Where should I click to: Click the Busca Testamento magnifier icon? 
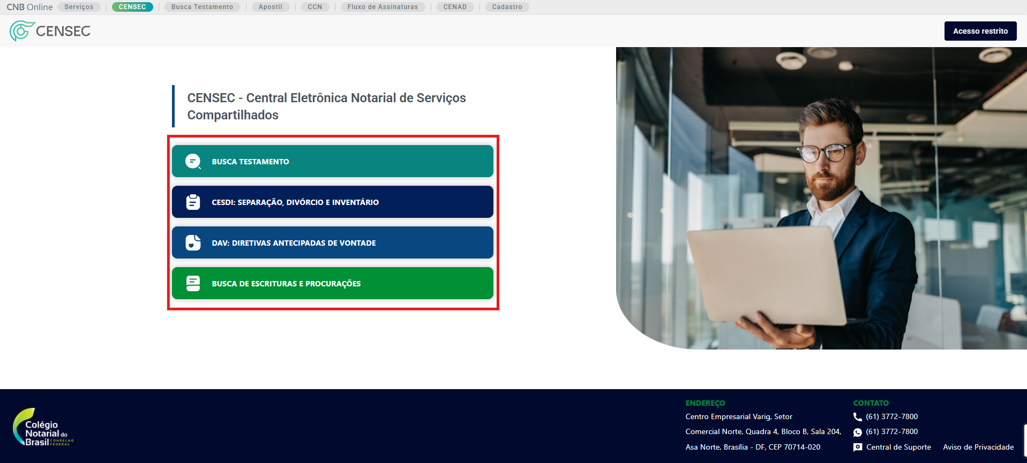(x=193, y=162)
